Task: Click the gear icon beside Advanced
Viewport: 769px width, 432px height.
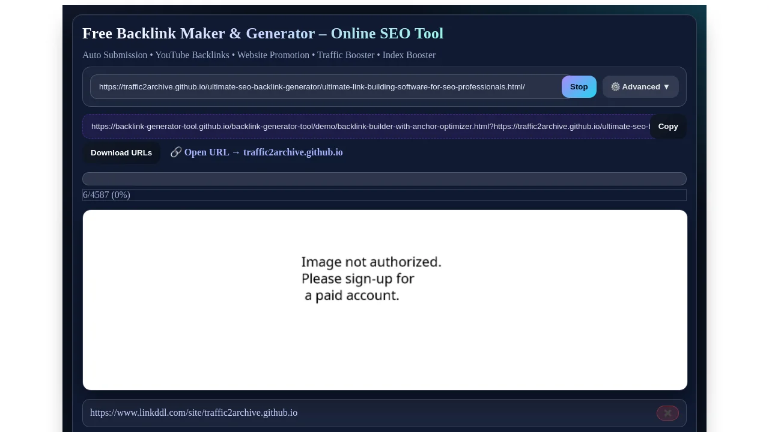Action: tap(615, 86)
